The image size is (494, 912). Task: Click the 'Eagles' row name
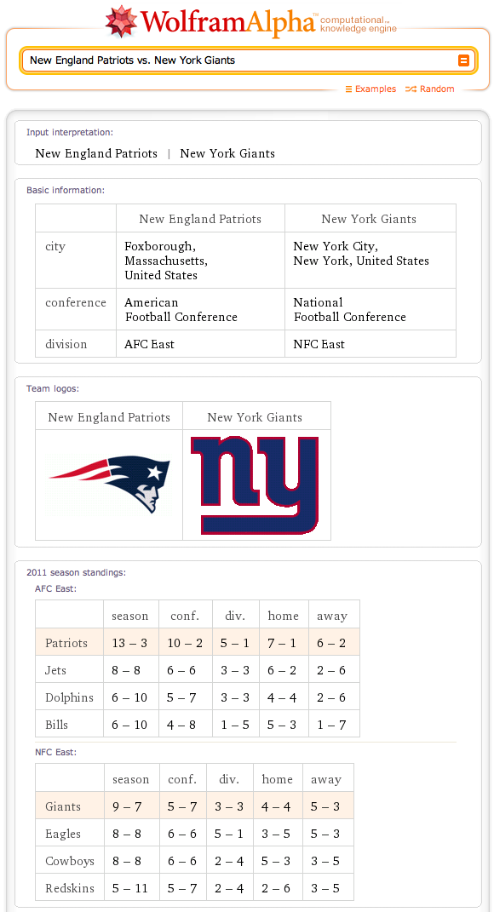[x=63, y=834]
